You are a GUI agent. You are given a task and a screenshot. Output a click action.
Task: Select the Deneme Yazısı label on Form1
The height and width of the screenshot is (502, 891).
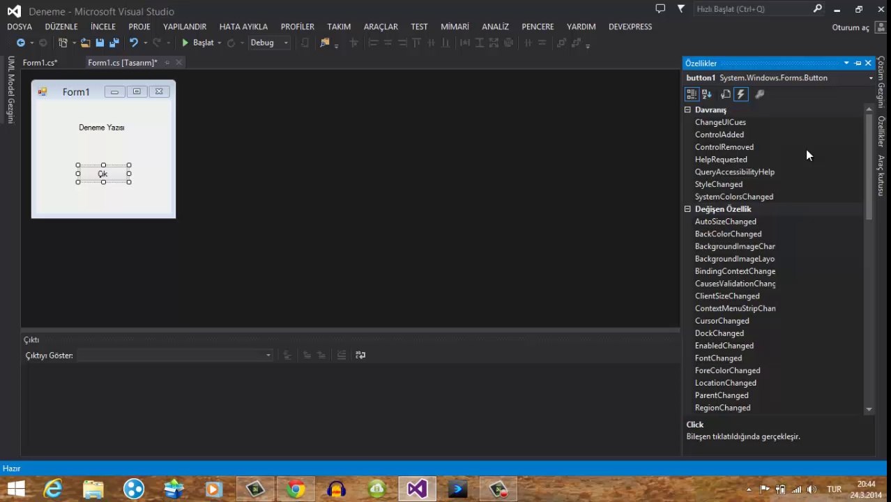pos(101,128)
